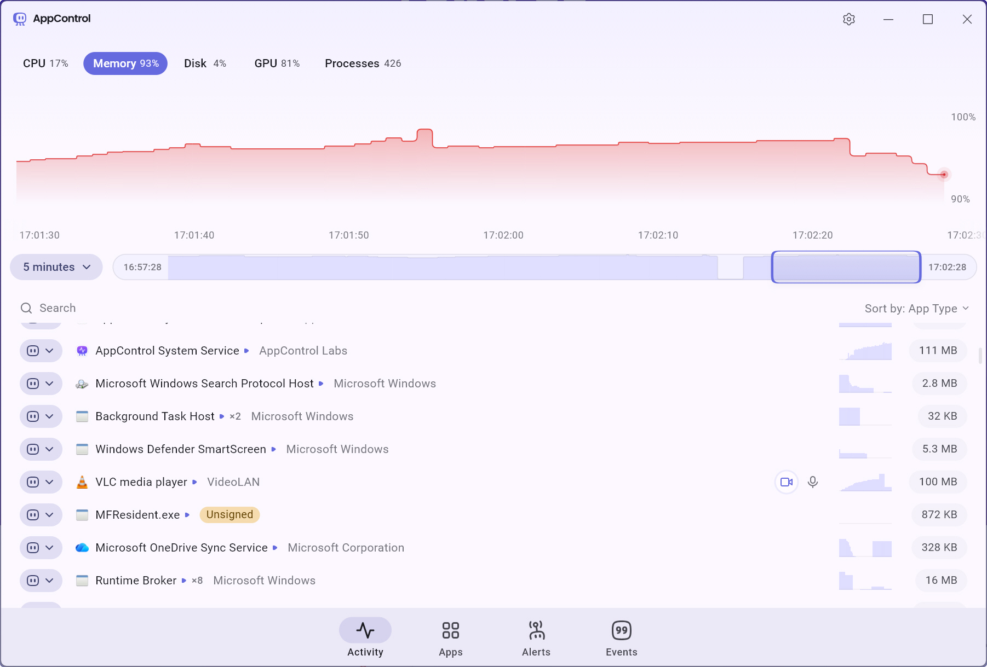Switch to the CPU tab
Screen dimensions: 987x667
[45, 63]
